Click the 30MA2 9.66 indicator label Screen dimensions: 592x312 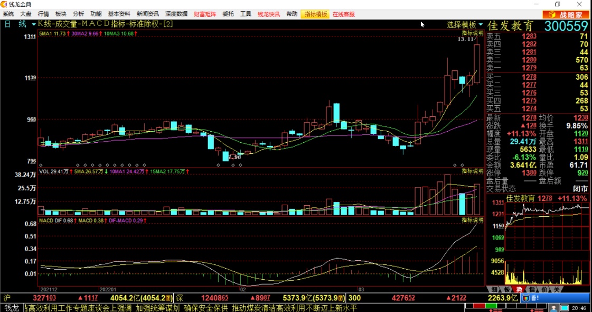85,34
